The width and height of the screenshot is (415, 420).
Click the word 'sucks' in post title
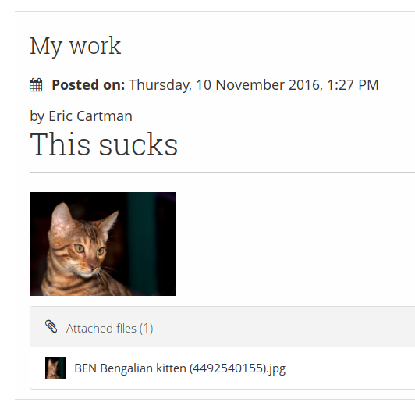tap(139, 144)
